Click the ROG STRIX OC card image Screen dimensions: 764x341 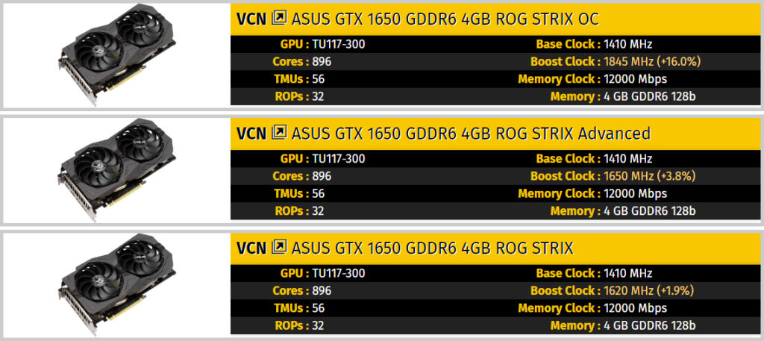click(118, 54)
